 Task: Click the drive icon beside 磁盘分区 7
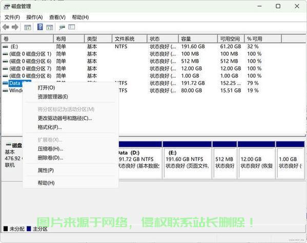[6, 69]
